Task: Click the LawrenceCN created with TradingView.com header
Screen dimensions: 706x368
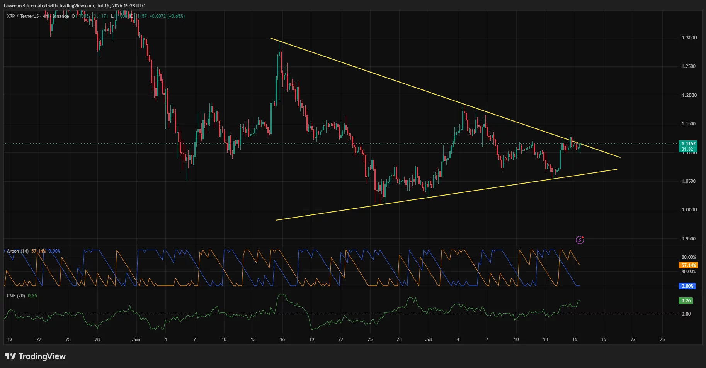Action: [x=74, y=6]
